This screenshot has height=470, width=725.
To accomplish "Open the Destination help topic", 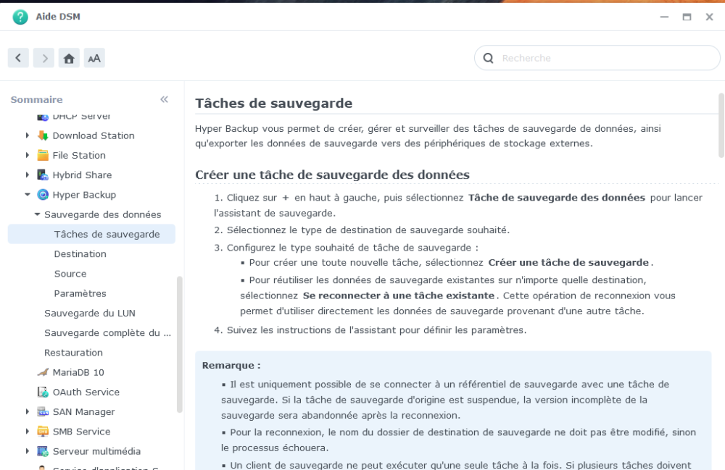I will [80, 254].
